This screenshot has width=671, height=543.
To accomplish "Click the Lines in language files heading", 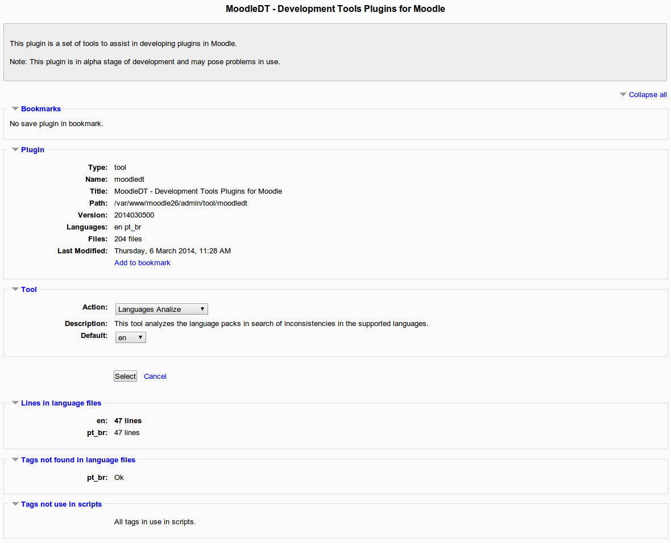I will (61, 403).
